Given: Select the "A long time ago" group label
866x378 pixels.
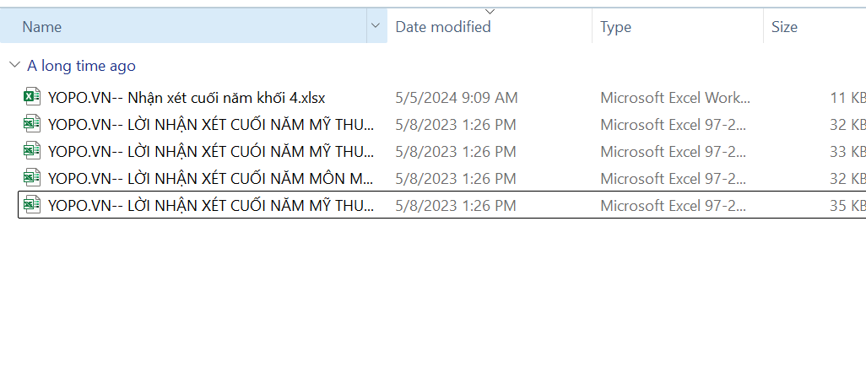Looking at the screenshot, I should [x=81, y=66].
